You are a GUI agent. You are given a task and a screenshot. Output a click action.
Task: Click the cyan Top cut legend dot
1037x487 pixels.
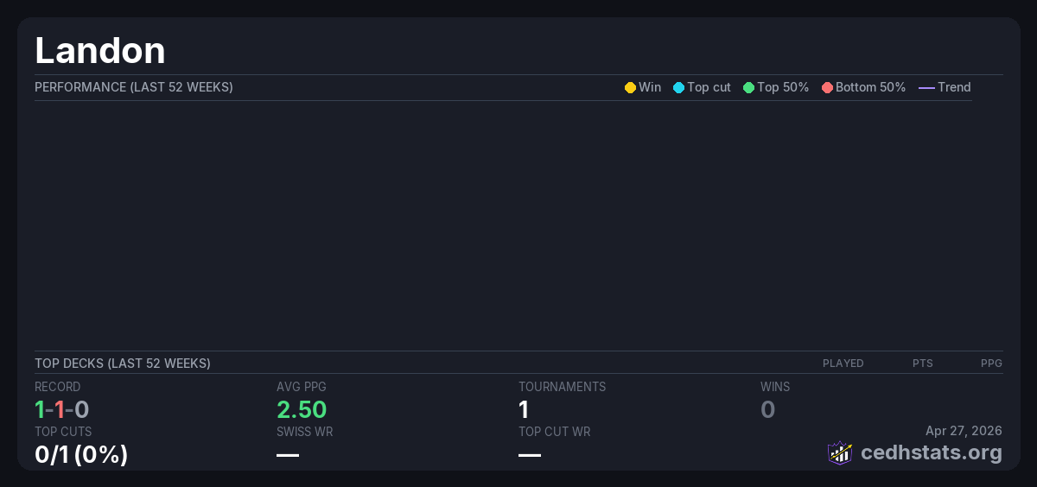click(x=678, y=87)
